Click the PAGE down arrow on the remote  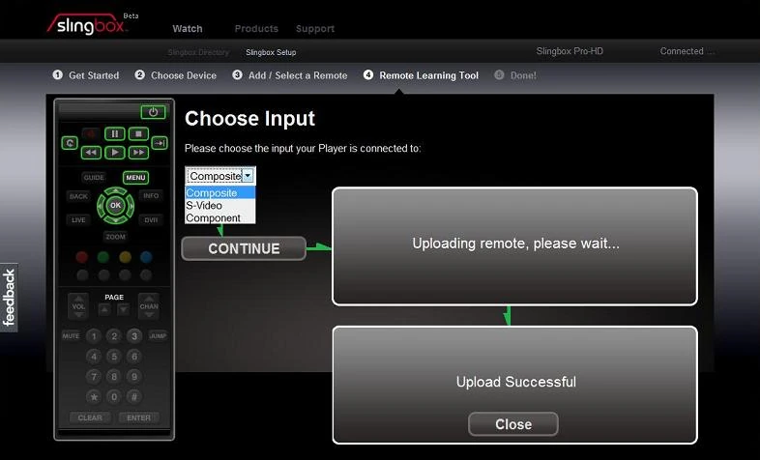tap(124, 309)
